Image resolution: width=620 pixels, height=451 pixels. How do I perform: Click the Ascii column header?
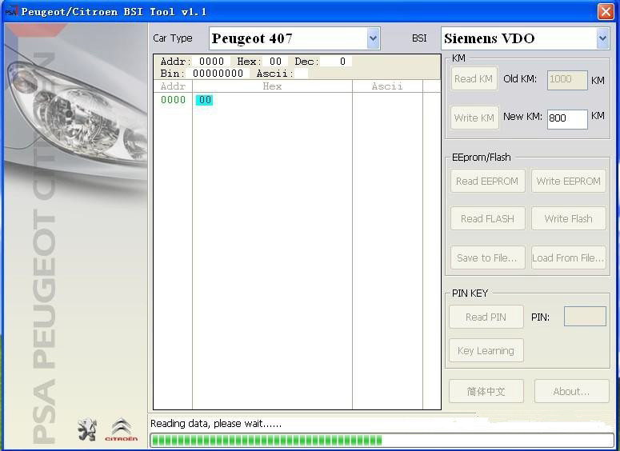point(387,86)
